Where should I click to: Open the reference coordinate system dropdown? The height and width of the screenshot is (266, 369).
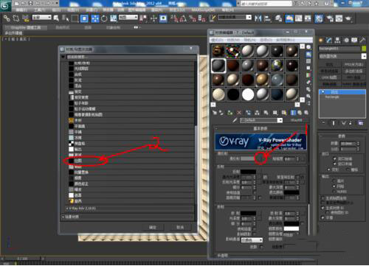coord(128,17)
